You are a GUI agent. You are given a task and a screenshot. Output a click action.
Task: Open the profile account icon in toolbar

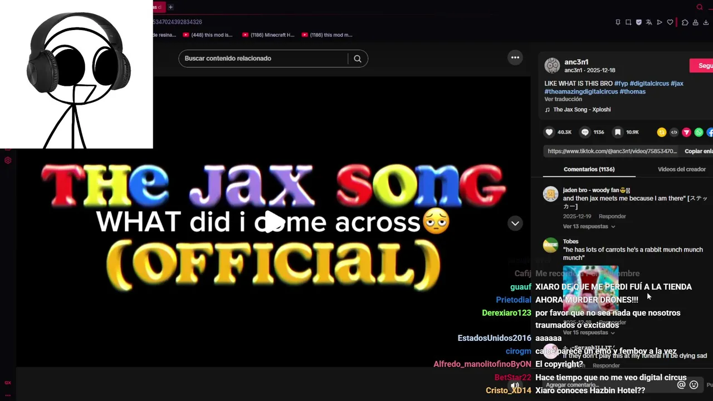[695, 22]
